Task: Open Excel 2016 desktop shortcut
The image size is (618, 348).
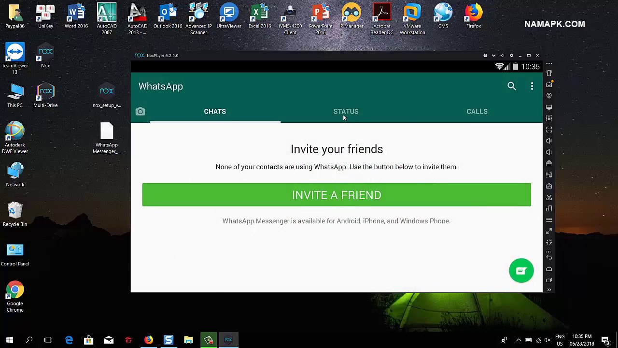Action: [x=260, y=16]
